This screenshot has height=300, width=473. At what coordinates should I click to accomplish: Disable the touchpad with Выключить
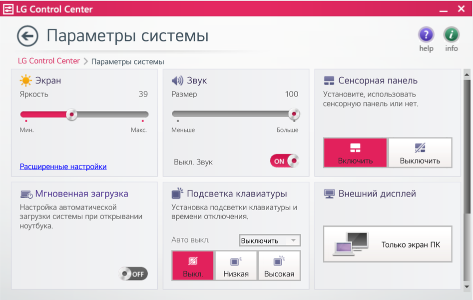point(420,152)
